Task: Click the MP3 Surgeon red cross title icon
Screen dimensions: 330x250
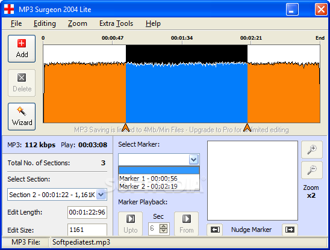Action: click(x=9, y=9)
